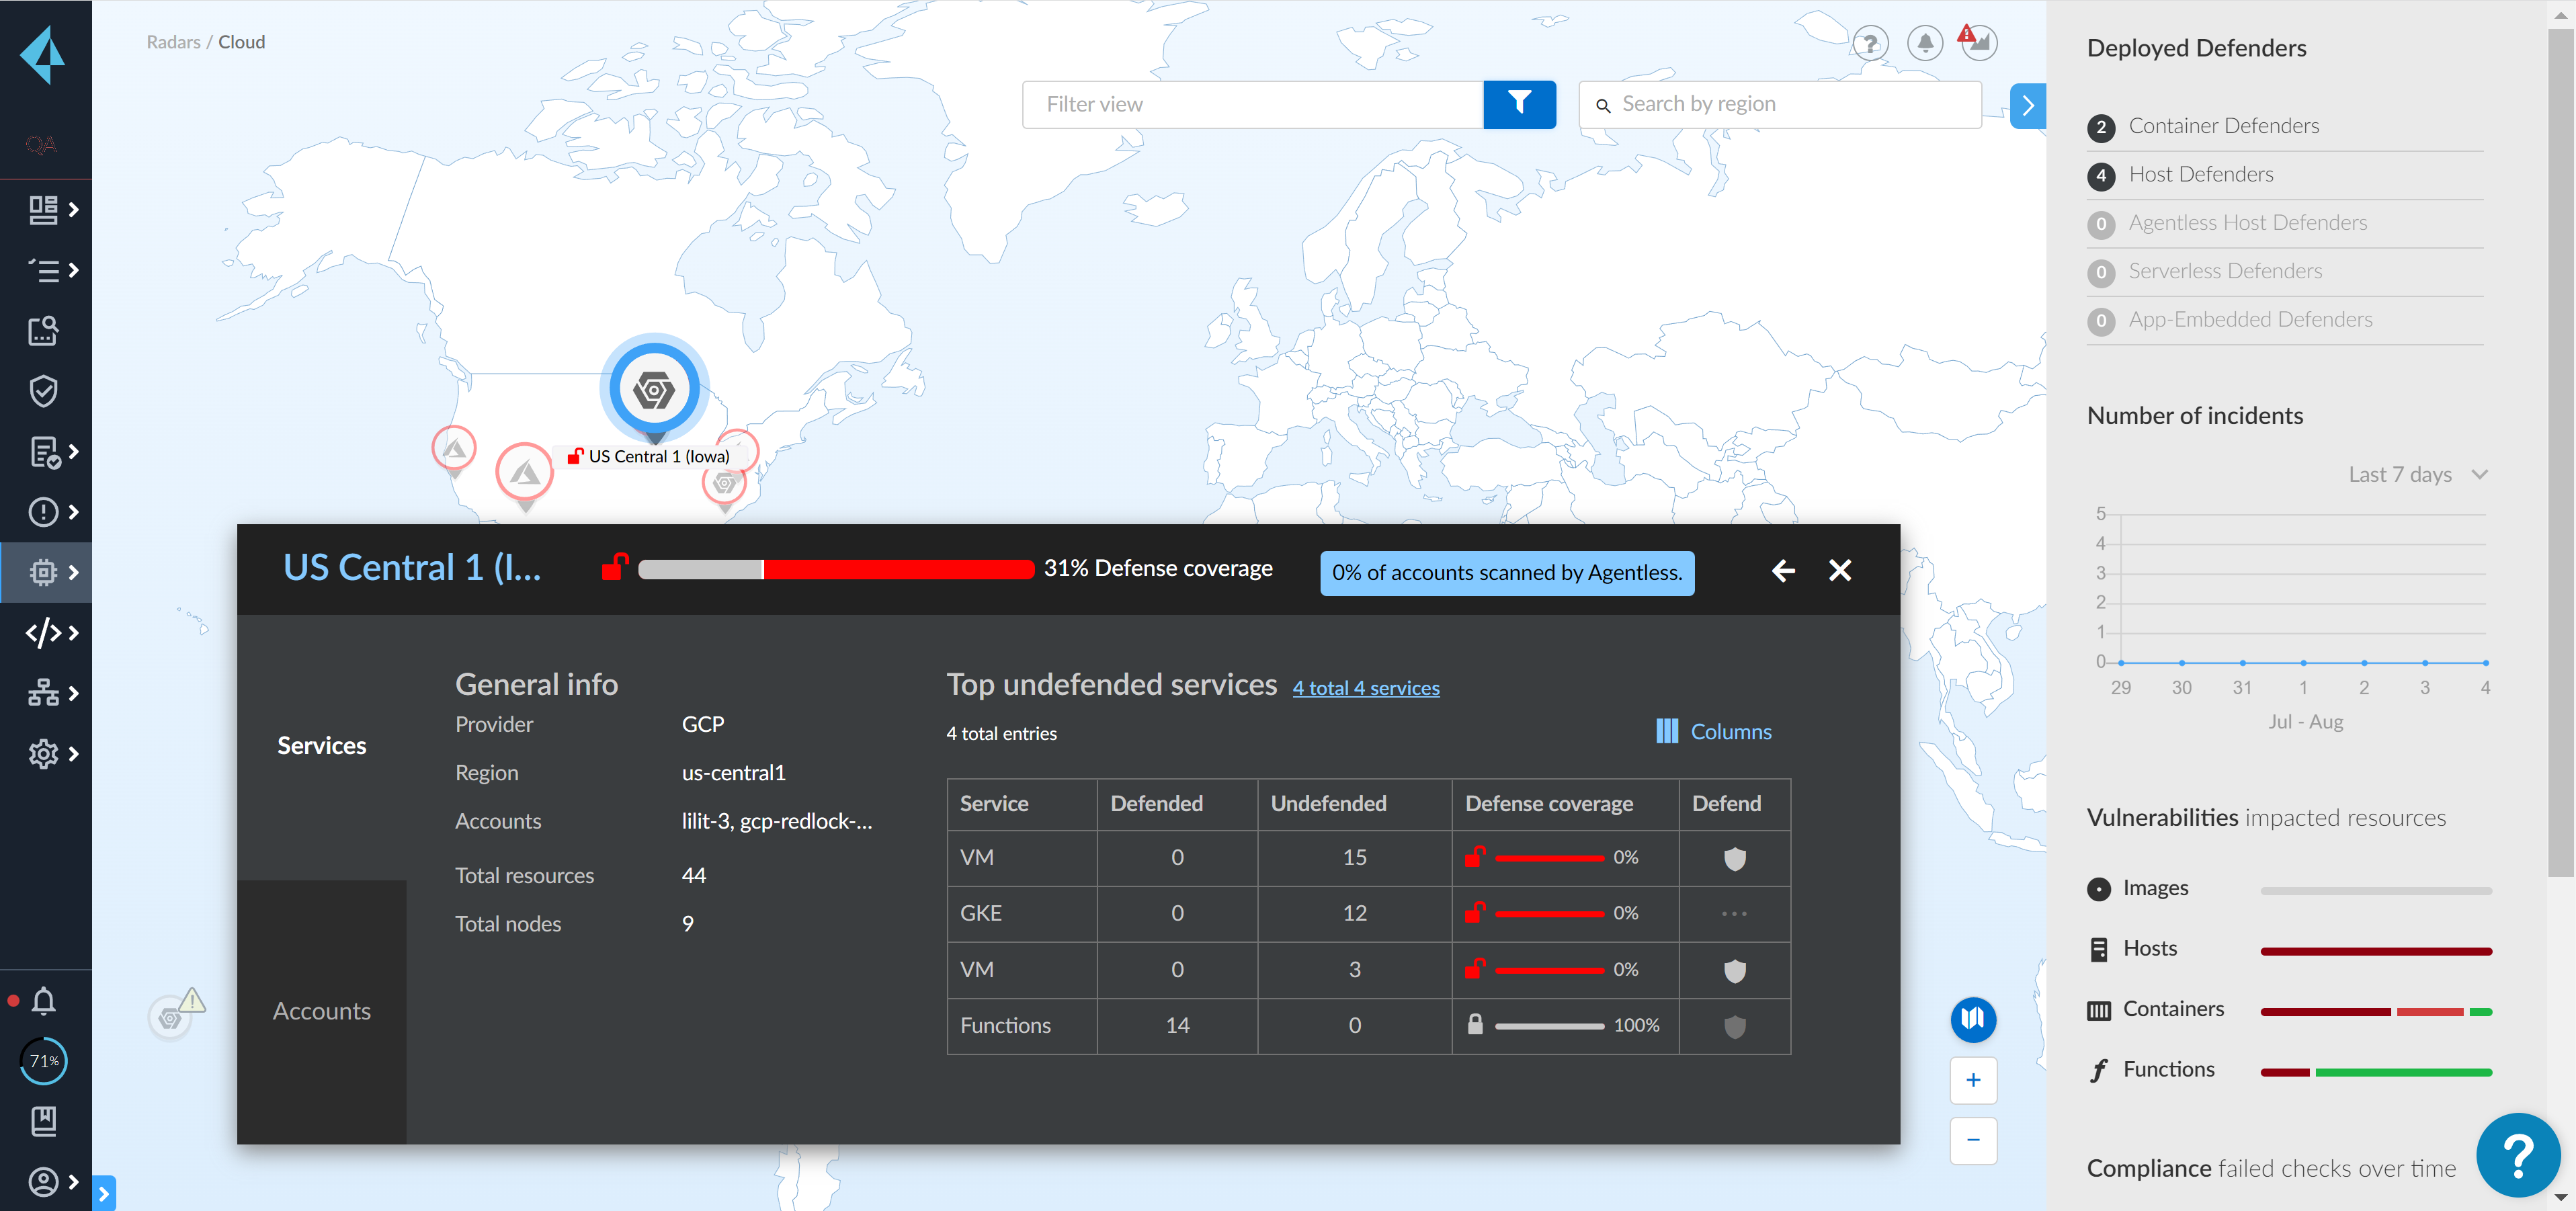This screenshot has width=2576, height=1211.
Task: Sort by the Defense coverage column header
Action: (x=1565, y=804)
